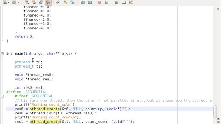221x124 pixels.
Task: Collapse the main function code fold
Action: (x=2, y=54)
